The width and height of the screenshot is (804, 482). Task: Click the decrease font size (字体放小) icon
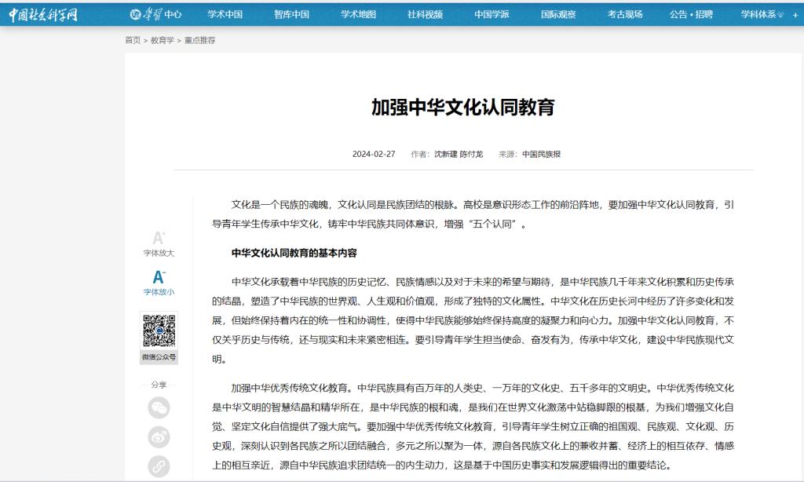(x=159, y=277)
